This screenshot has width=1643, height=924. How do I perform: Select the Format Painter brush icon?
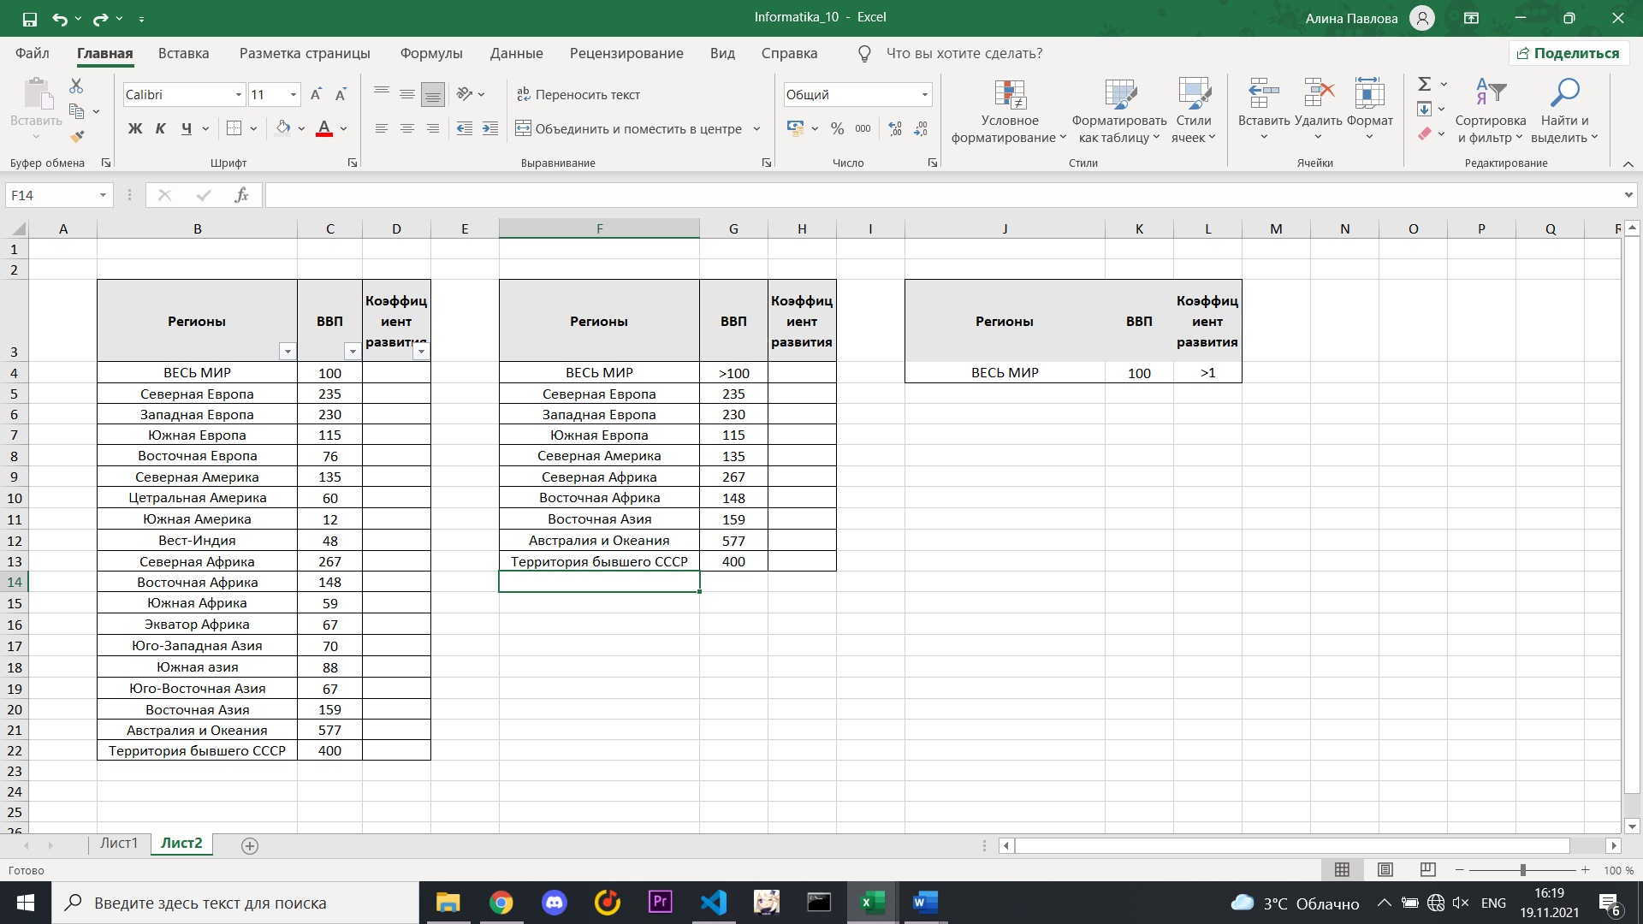(x=77, y=136)
